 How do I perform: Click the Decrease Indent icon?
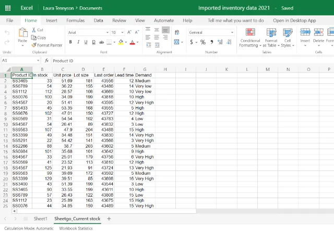click(x=148, y=45)
